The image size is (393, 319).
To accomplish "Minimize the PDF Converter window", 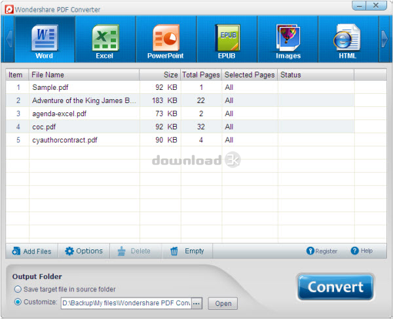I will (x=359, y=5).
